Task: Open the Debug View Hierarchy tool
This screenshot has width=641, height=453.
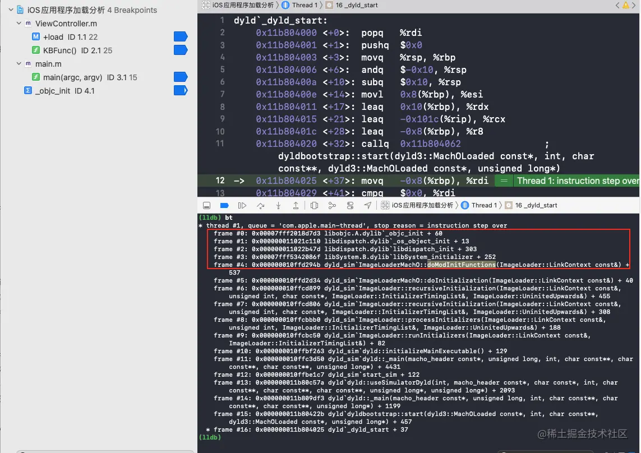Action: point(315,205)
